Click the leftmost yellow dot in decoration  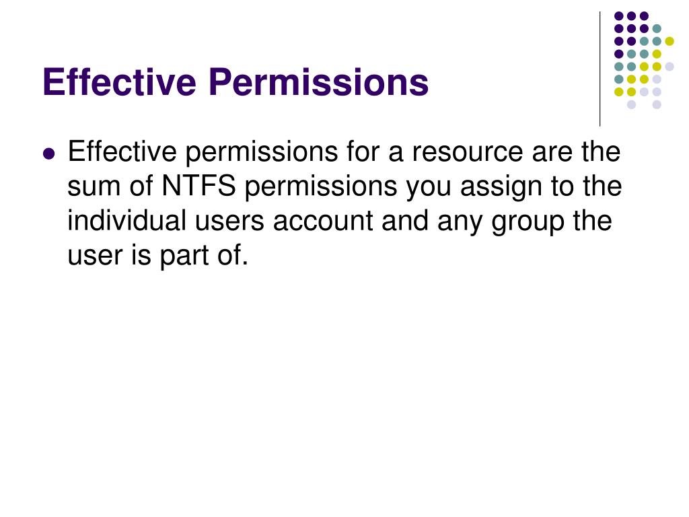[619, 92]
